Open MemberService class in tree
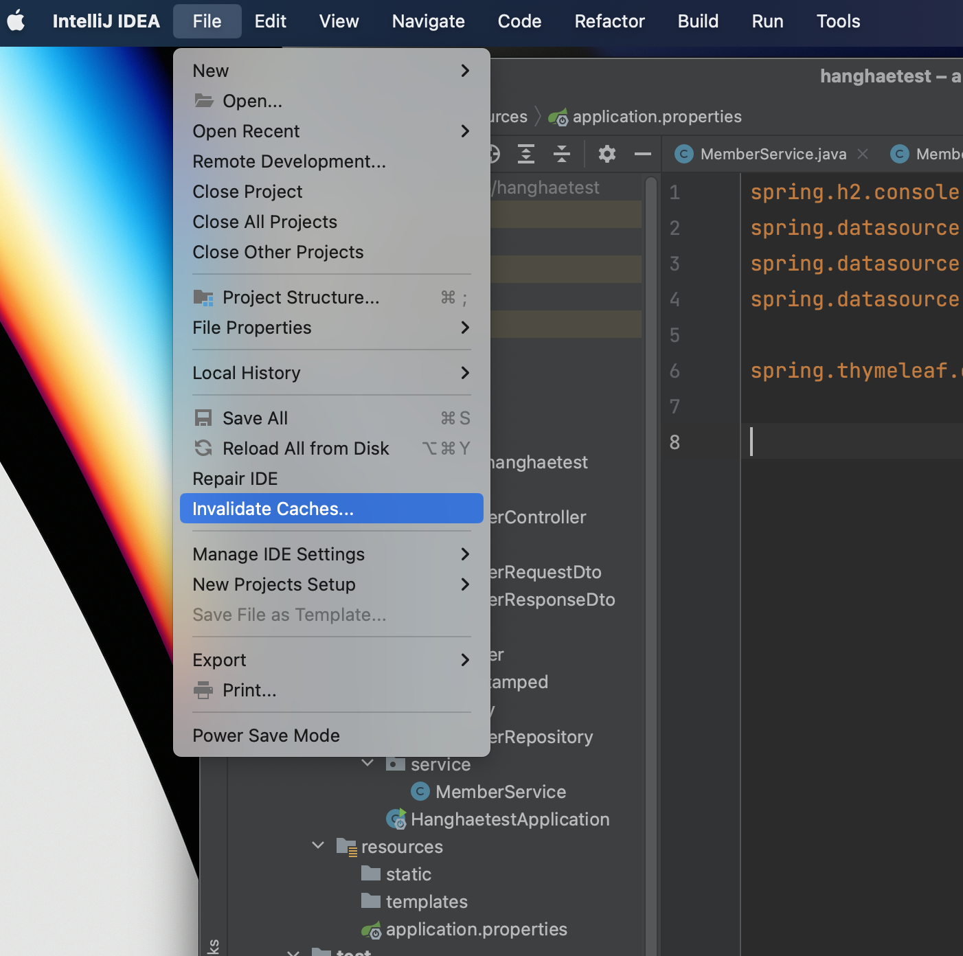The image size is (963, 956). pos(501,792)
